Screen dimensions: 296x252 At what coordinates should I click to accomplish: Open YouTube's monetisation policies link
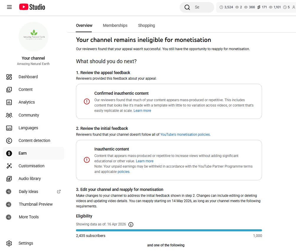pos(185,135)
